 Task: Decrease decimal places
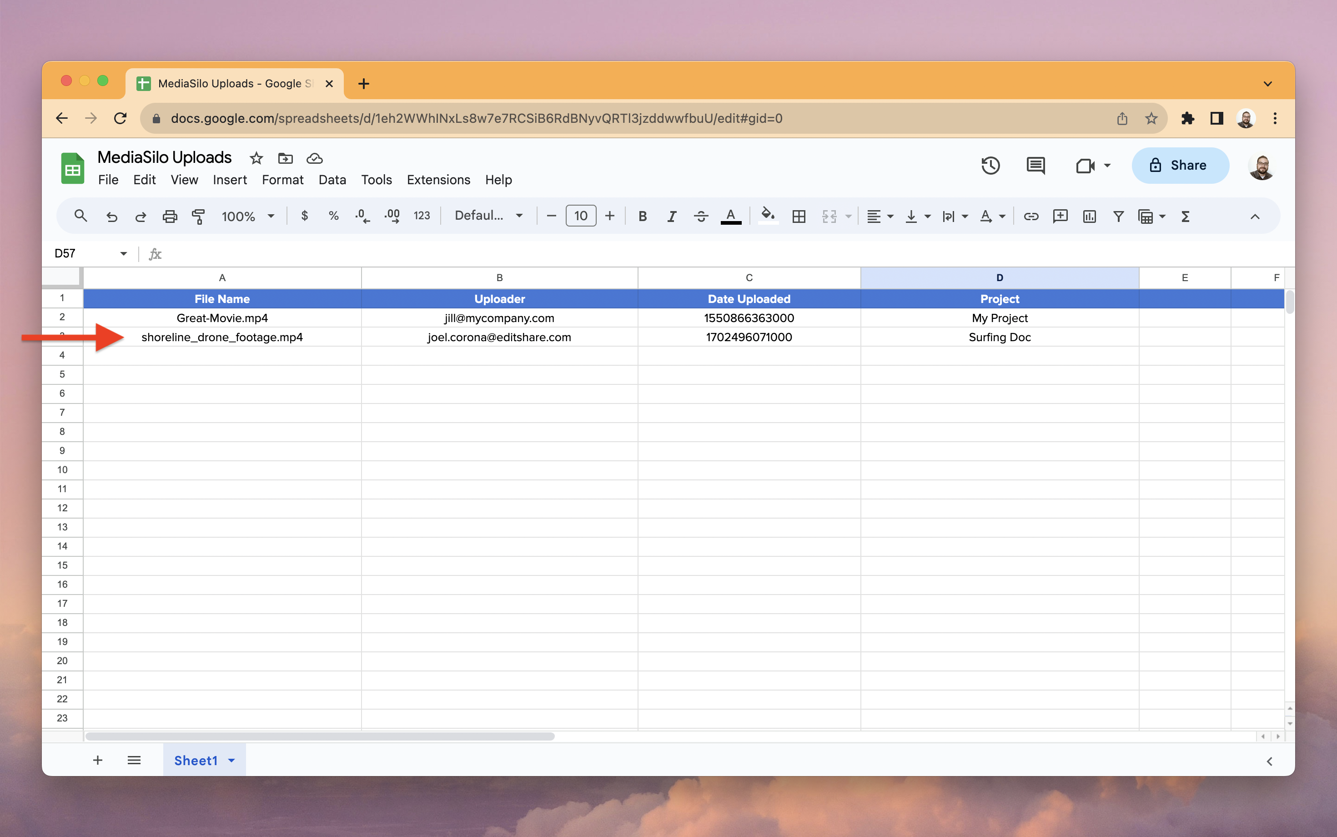[x=362, y=216]
